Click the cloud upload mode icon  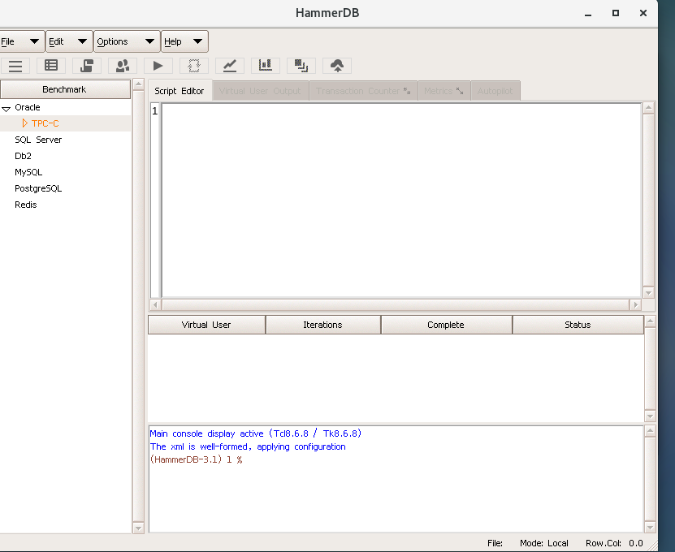[337, 66]
